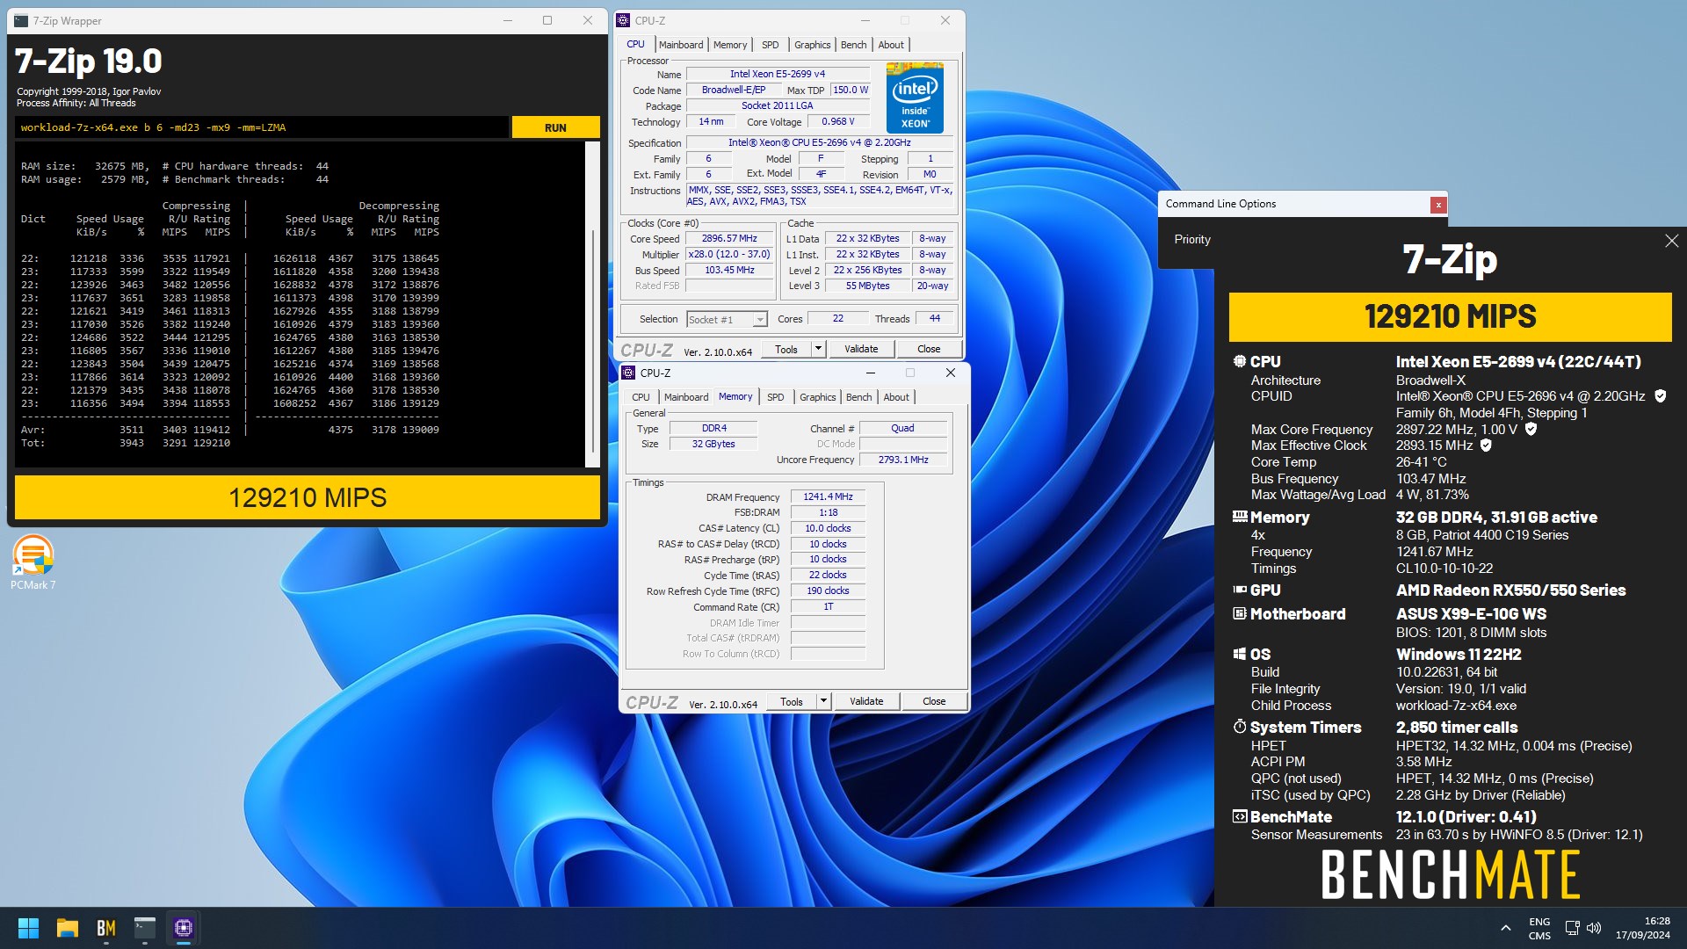
Task: Select SPD tab in upper CPU-Z
Action: (770, 45)
